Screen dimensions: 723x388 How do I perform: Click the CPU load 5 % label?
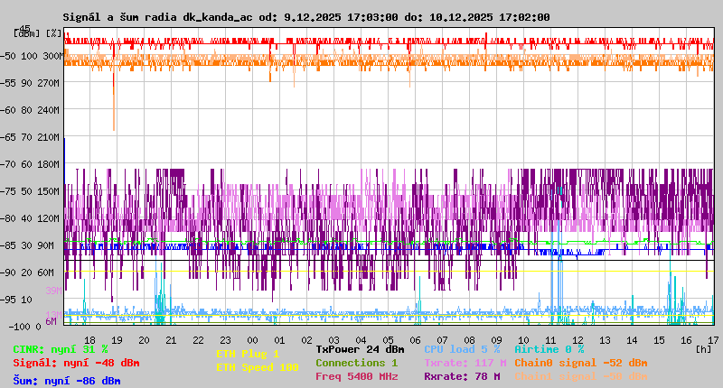point(462,349)
